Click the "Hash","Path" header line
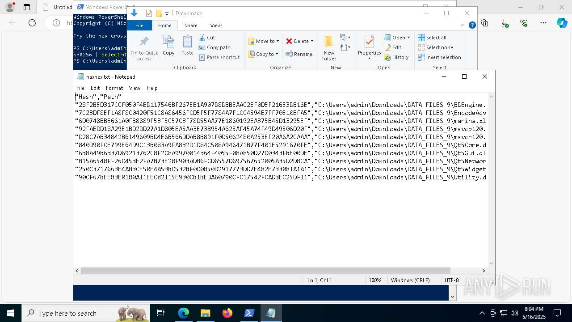Viewport: 572px width, 322px height. [x=98, y=97]
